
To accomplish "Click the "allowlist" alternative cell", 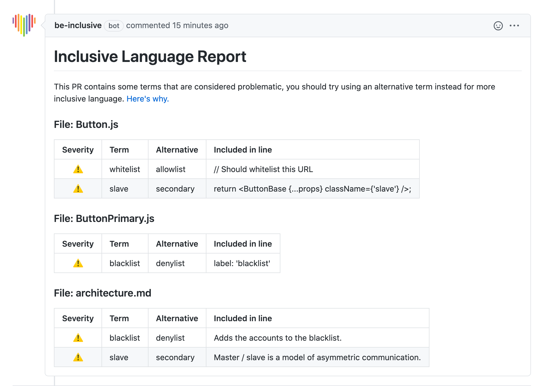I will tap(177, 169).
